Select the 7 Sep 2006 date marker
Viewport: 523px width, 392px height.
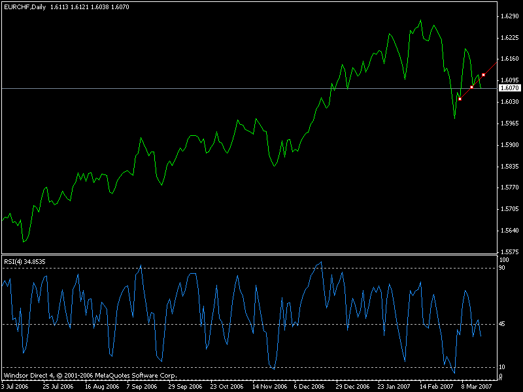pos(141,387)
